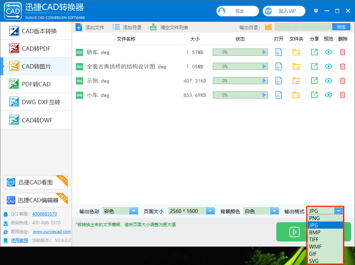The image size is (355, 265).
Task: Preview 小车.dwg with eye icon
Action: (329, 95)
